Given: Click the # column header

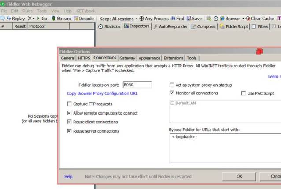Looking at the screenshot, I should [6, 26].
